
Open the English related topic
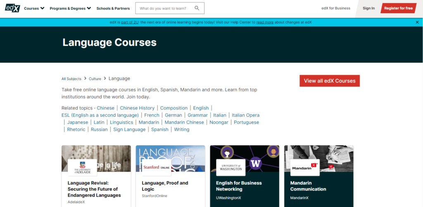point(201,108)
